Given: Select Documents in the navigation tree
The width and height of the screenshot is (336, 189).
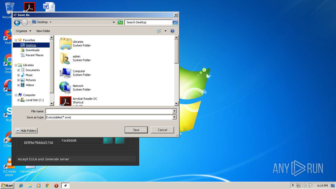Looking at the screenshot, I should [x=33, y=70].
